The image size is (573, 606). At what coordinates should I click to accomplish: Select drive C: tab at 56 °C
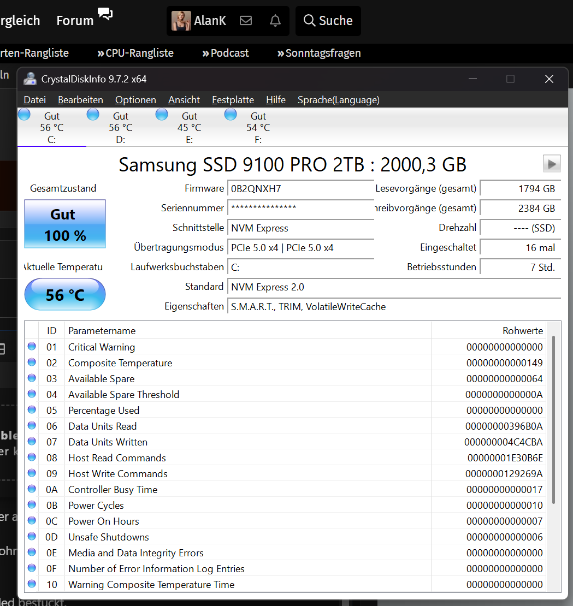52,127
